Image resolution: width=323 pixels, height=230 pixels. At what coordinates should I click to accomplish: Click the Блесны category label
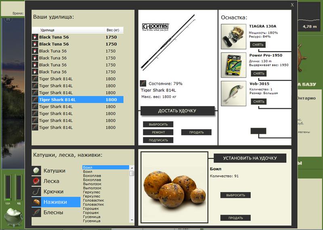pyautogui.click(x=53, y=212)
